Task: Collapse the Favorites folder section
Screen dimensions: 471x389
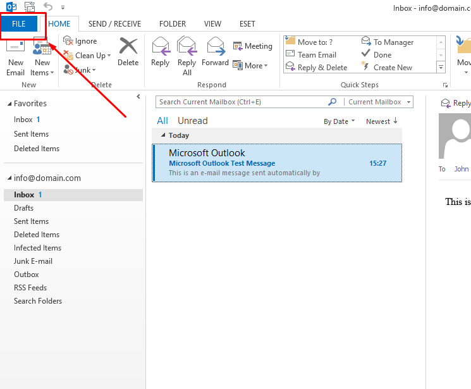Action: (8, 104)
